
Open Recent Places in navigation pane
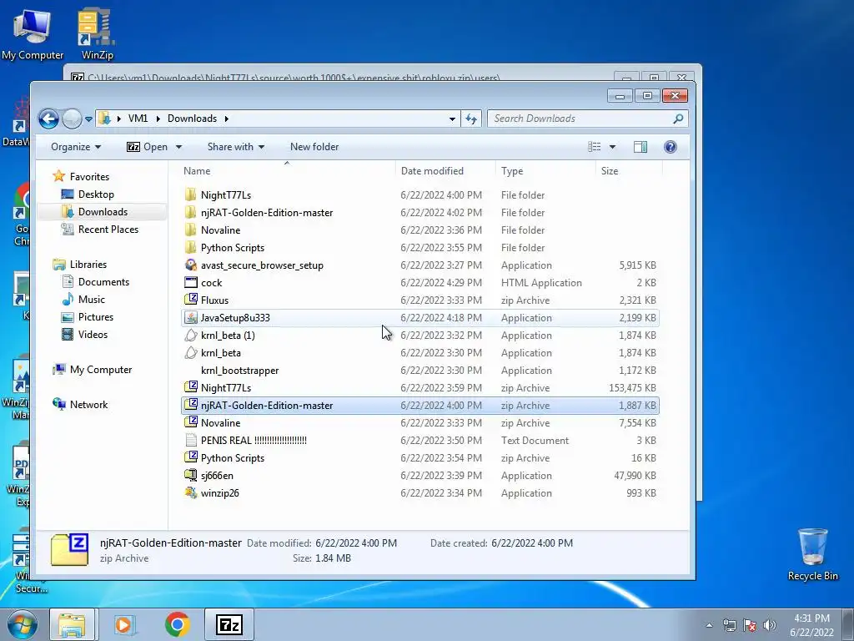pyautogui.click(x=100, y=230)
